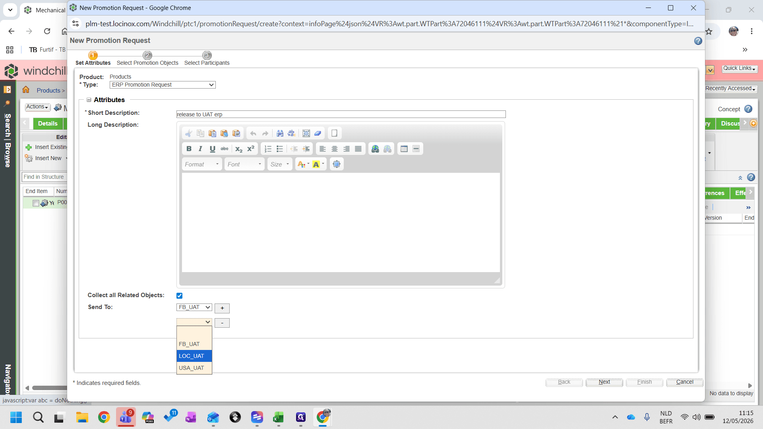
Task: Open the Replace tool icon
Action: pos(292,133)
